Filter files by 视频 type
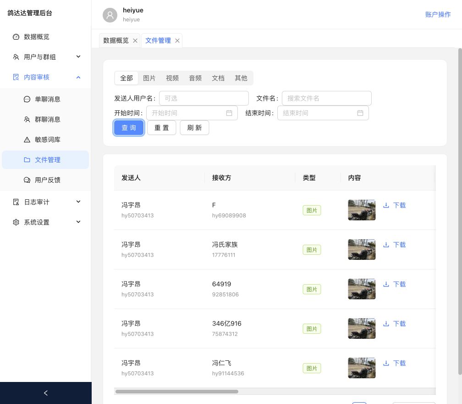Screen dimensions: 462x404 172,78
